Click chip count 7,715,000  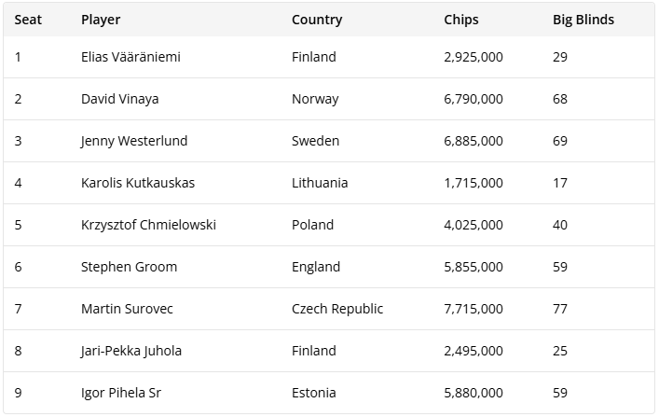coord(474,309)
